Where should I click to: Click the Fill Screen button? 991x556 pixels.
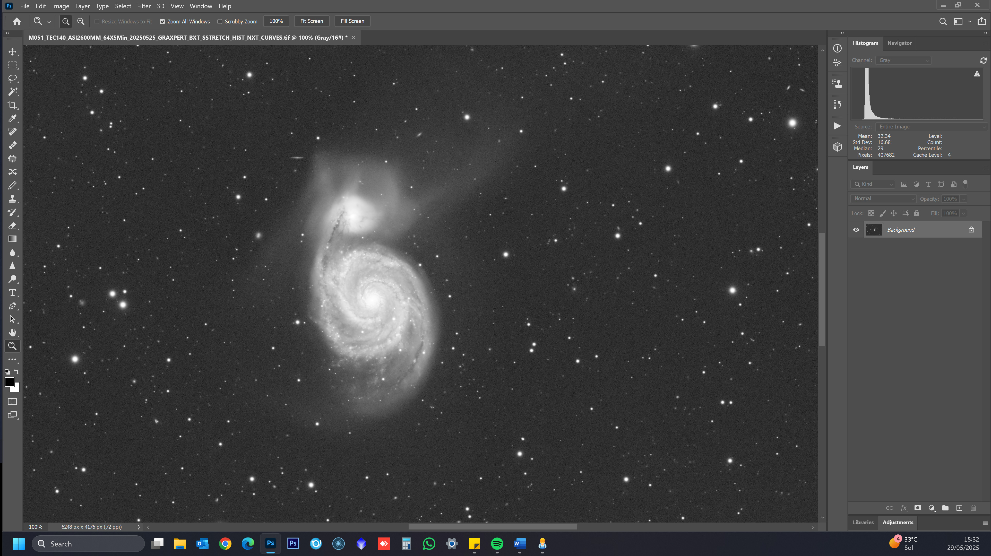click(352, 21)
